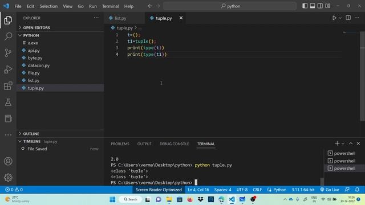Open the Source Control view

[8, 53]
